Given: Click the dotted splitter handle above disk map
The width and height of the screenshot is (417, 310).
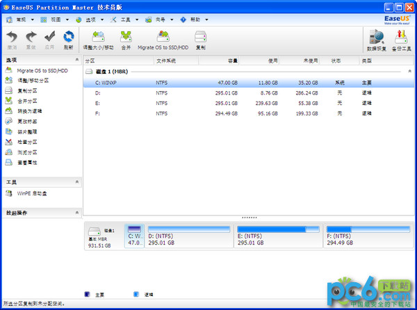Looking at the screenshot, I should 250,218.
